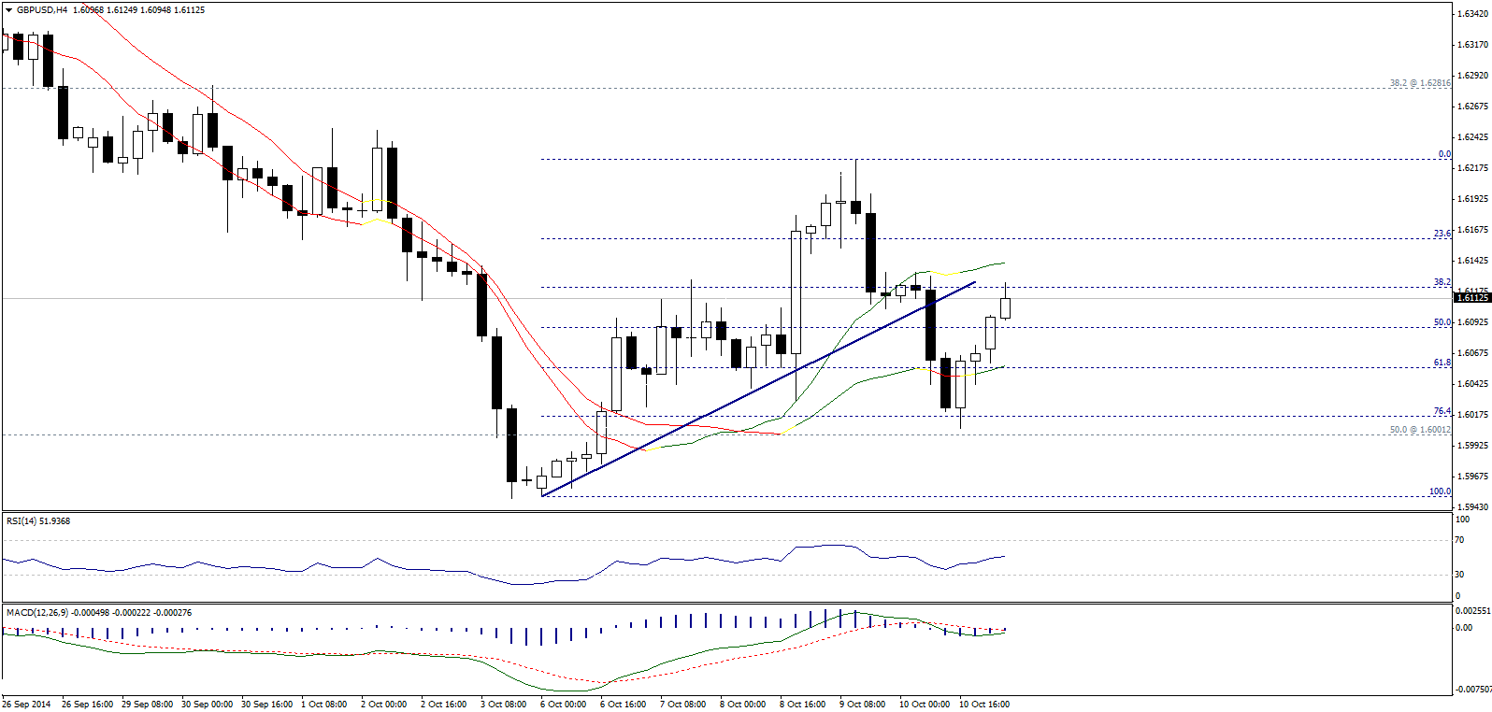Click the 1.59925 price axis value
1492x712 pixels.
point(1472,445)
